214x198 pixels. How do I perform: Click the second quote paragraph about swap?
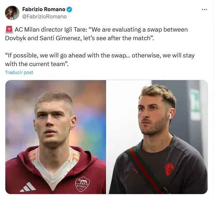[x=100, y=60]
